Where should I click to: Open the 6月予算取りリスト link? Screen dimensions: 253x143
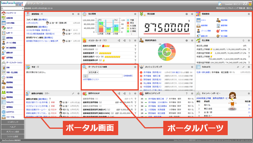tap(91, 79)
